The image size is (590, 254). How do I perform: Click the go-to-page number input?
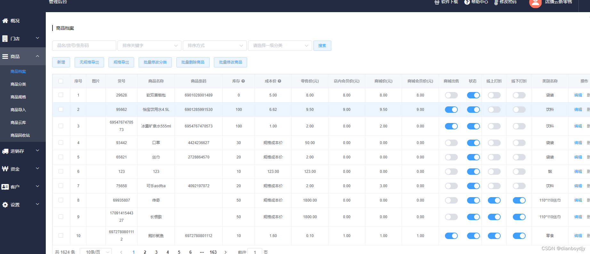point(255,252)
